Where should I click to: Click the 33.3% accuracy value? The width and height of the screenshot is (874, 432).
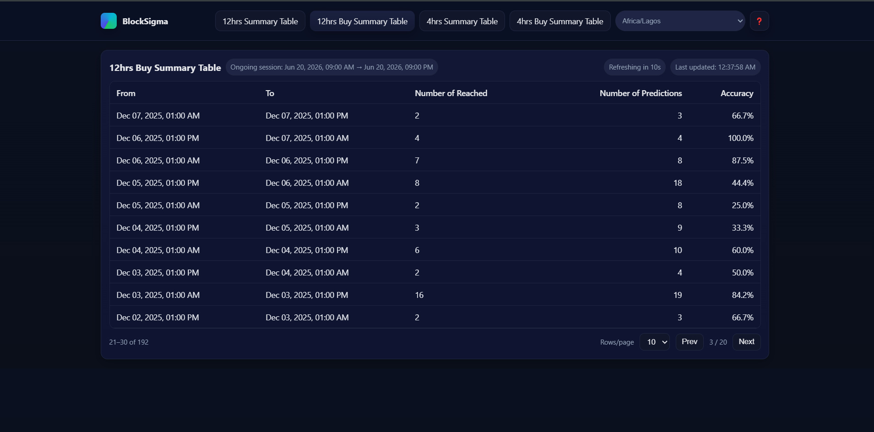pyautogui.click(x=742, y=228)
